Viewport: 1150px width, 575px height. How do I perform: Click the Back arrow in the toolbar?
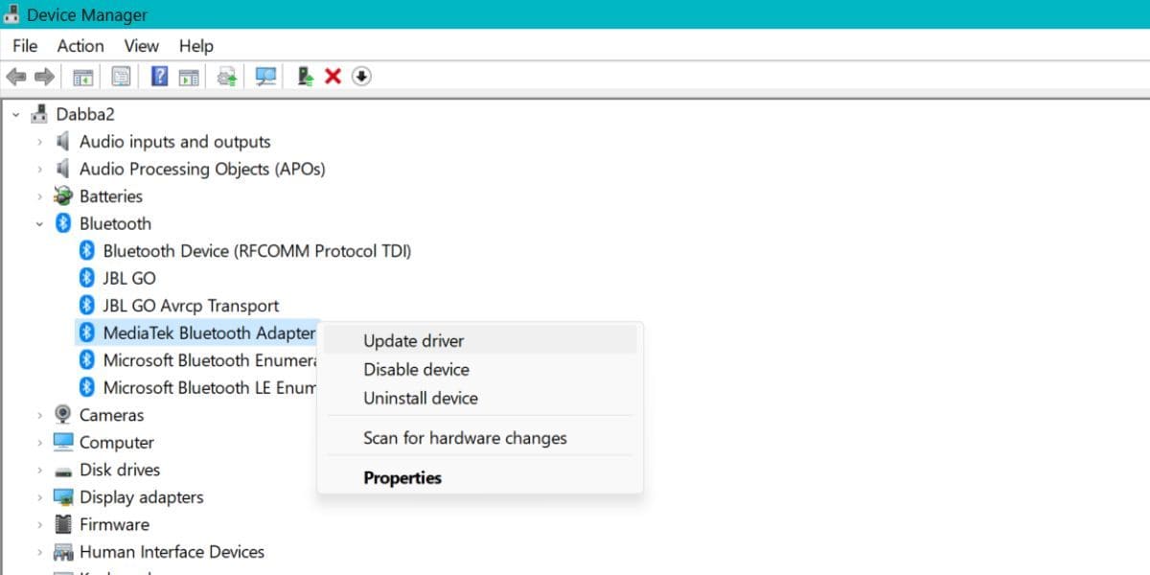click(15, 77)
